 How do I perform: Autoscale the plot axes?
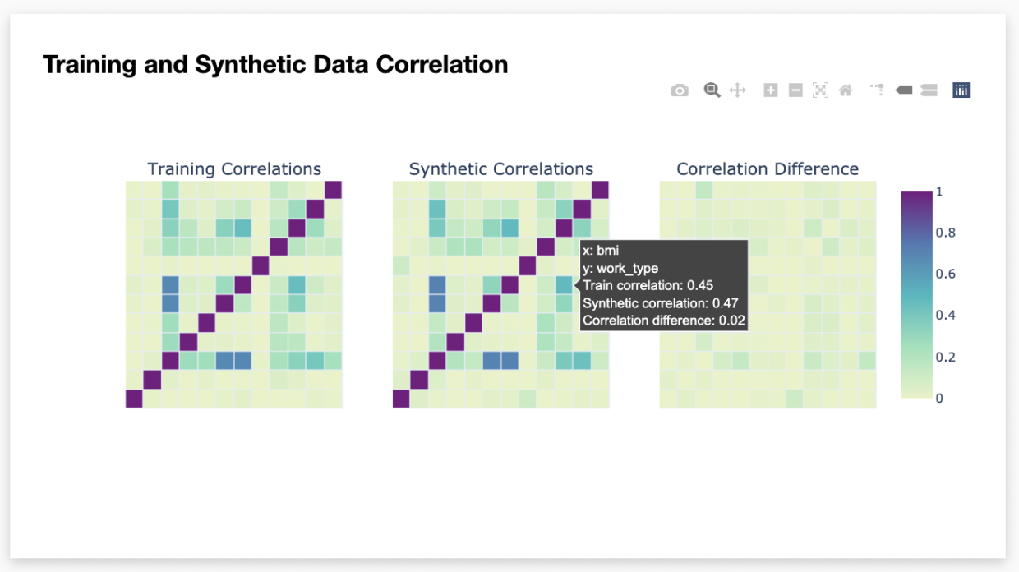(820, 90)
